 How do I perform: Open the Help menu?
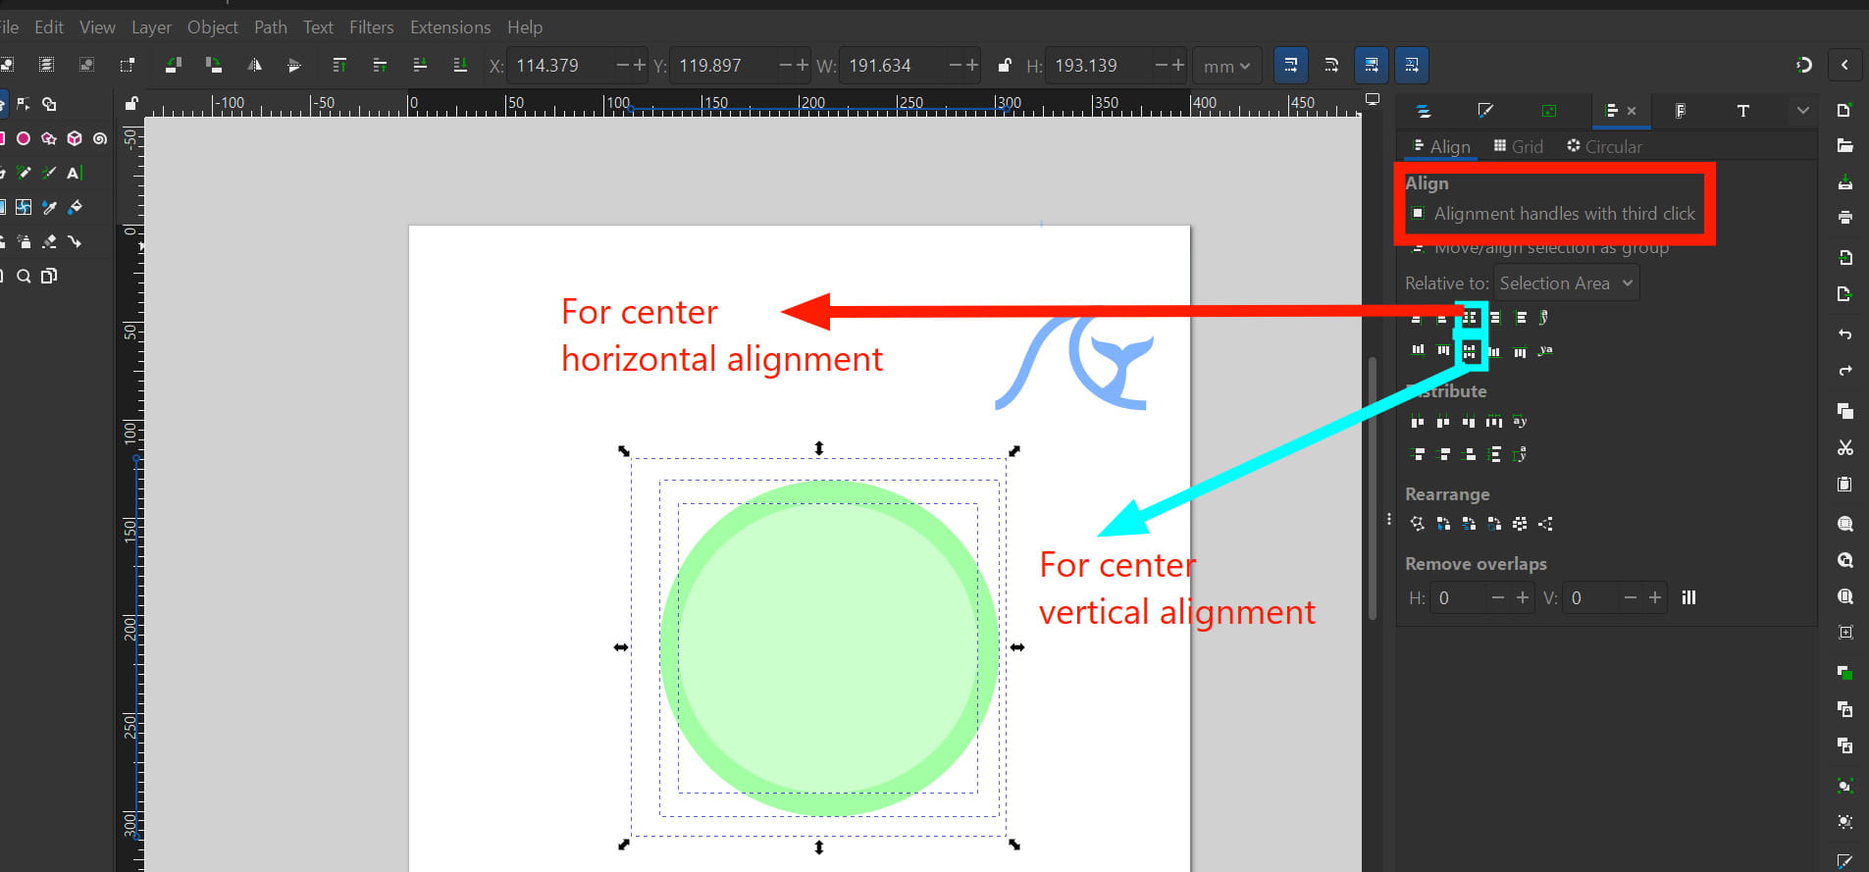[525, 27]
